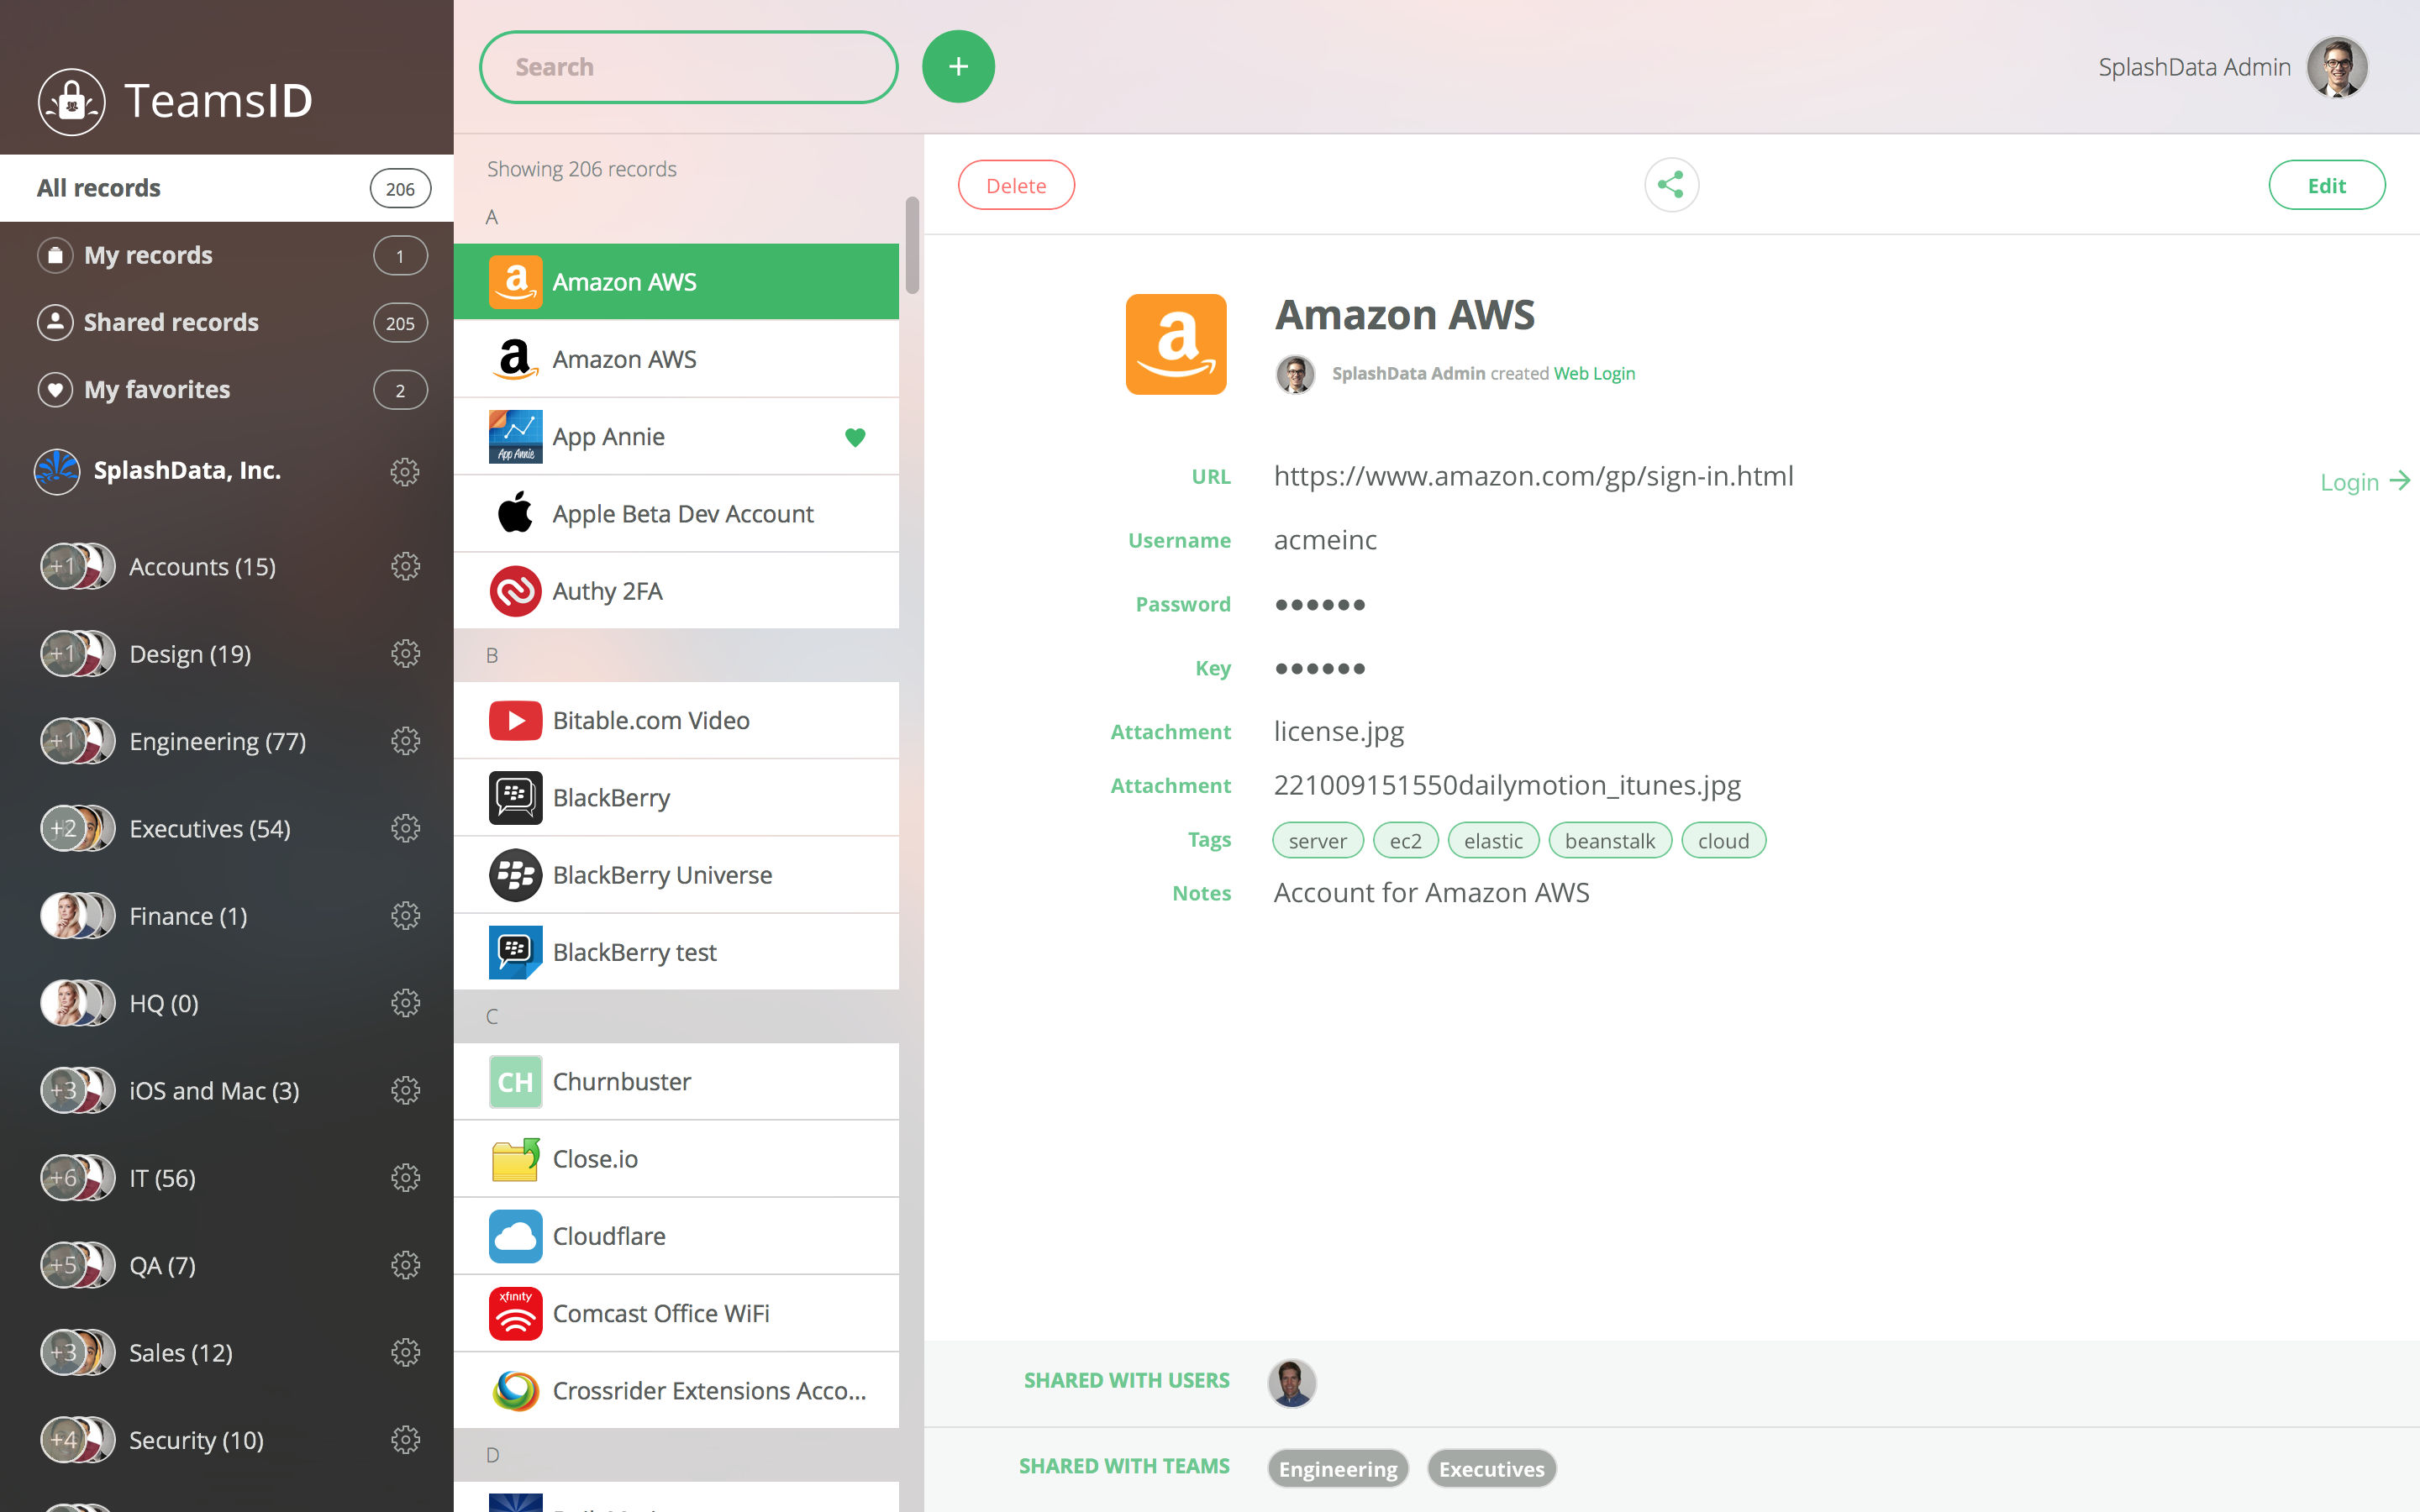The width and height of the screenshot is (2420, 1512).
Task: Expand the QA (7) team list
Action: [158, 1264]
